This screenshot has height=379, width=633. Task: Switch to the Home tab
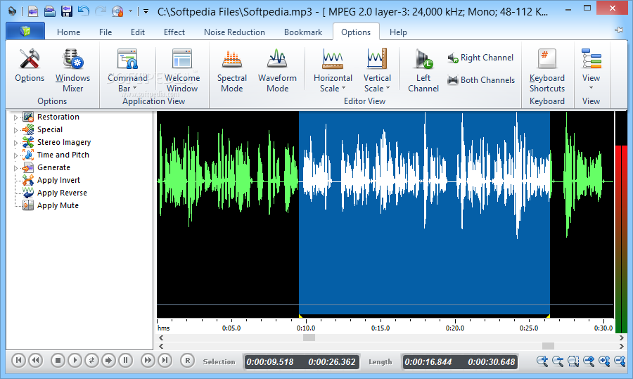[68, 32]
